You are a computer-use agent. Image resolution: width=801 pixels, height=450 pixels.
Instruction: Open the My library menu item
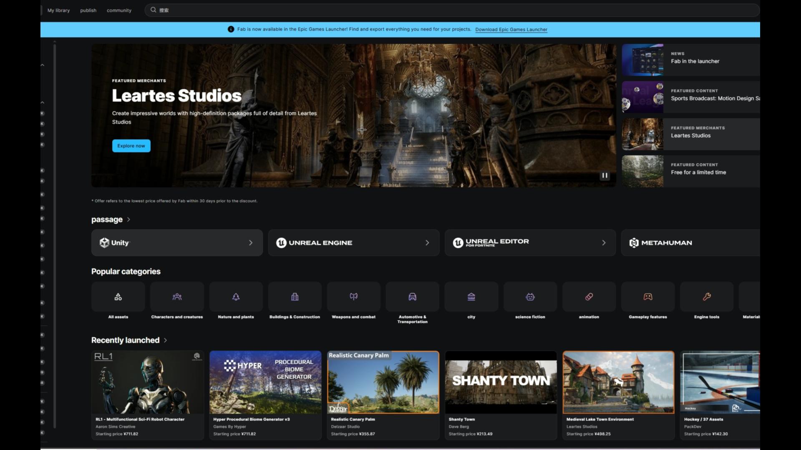click(58, 10)
